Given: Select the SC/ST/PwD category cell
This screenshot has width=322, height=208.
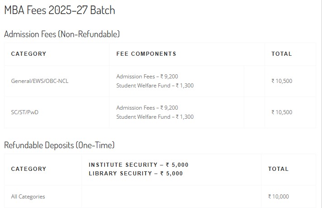Looking at the screenshot, I should [25, 112].
